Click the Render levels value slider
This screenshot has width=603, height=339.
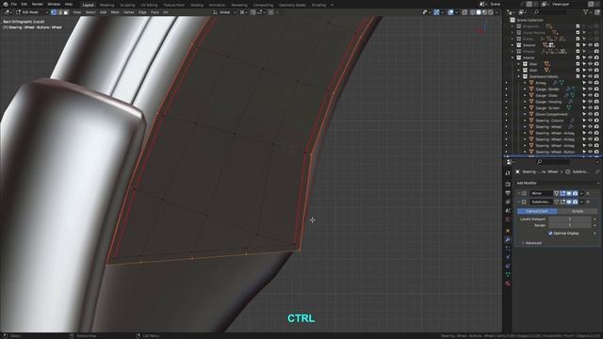point(570,225)
